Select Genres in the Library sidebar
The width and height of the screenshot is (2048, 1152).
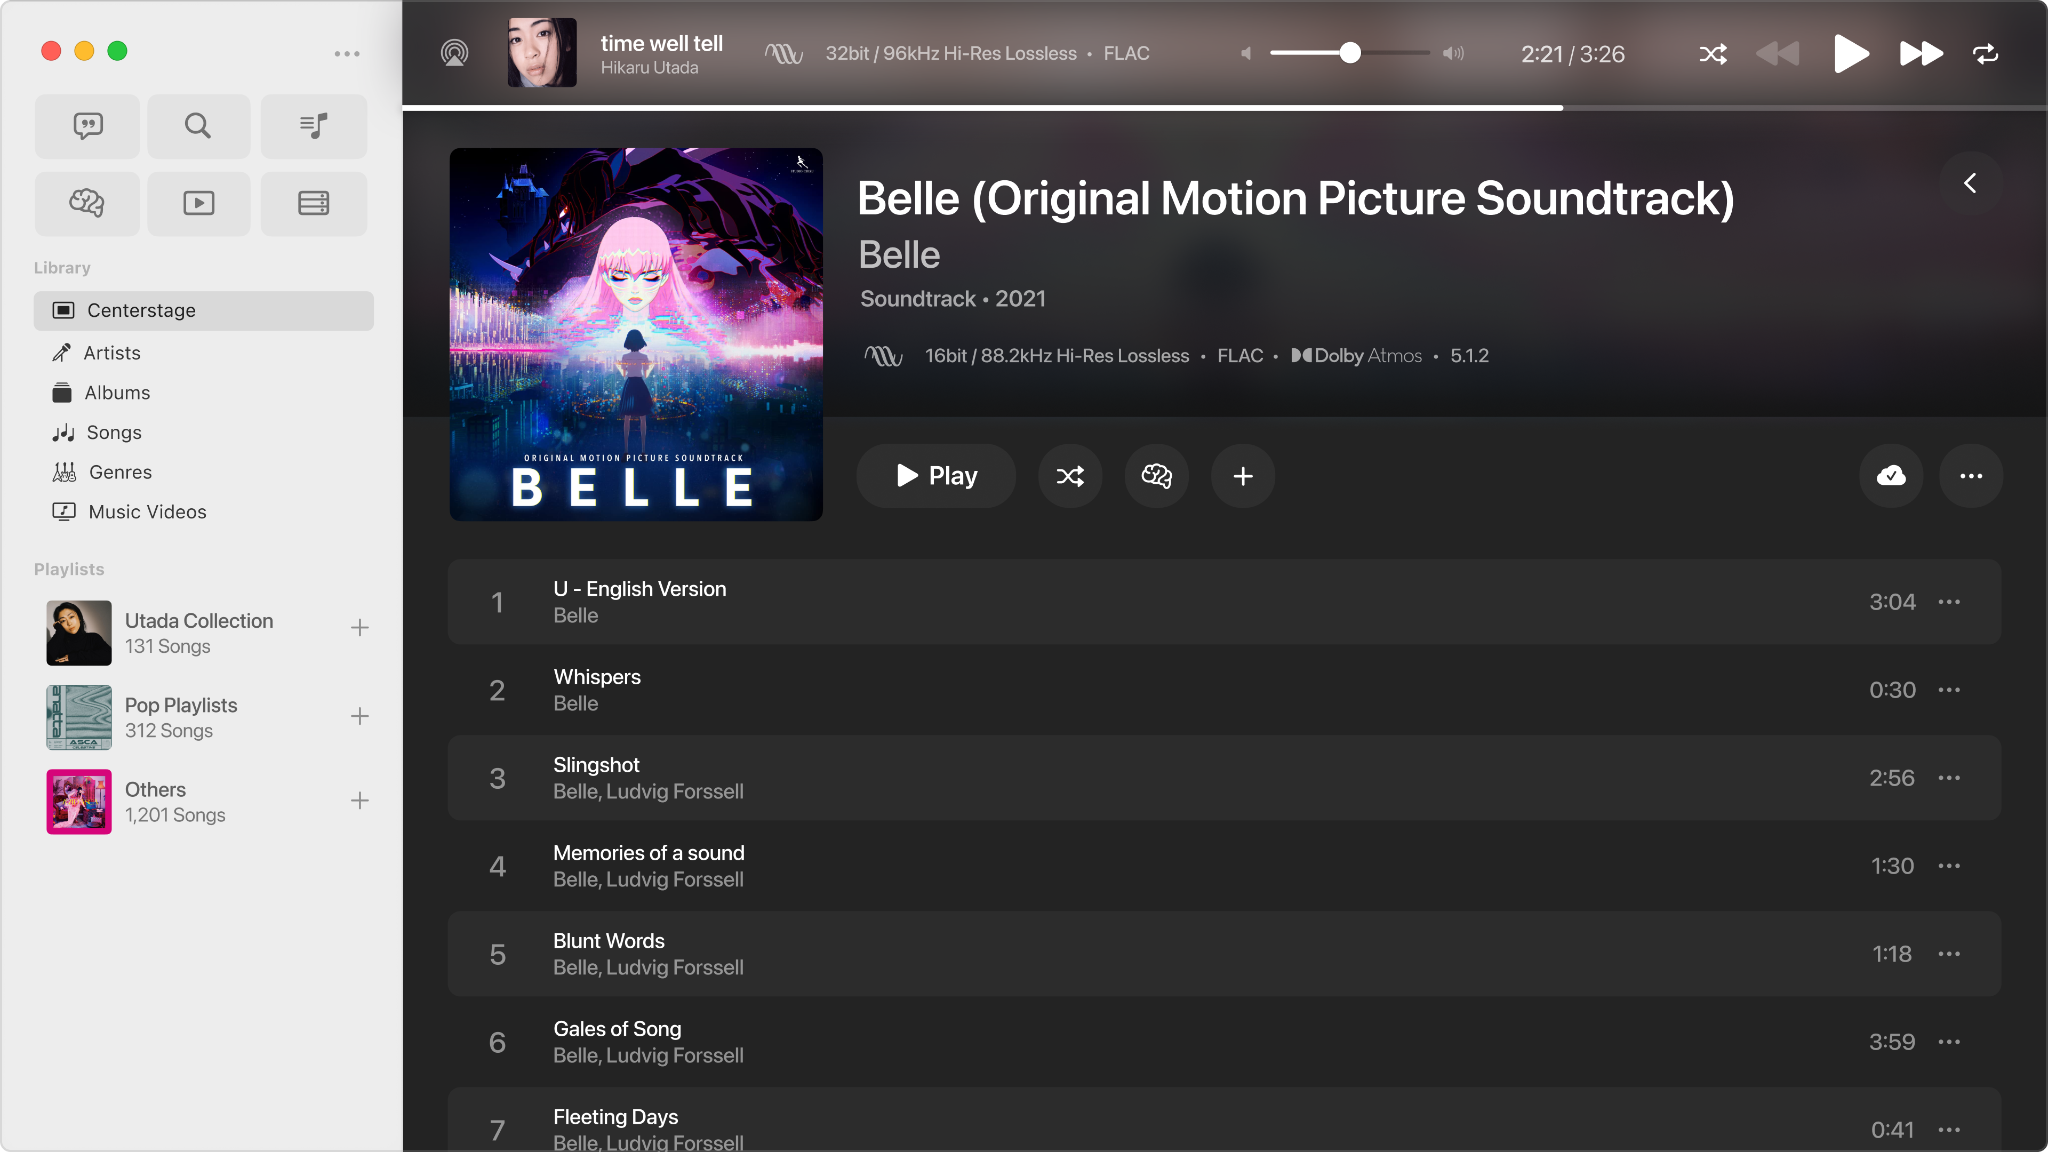(x=119, y=471)
